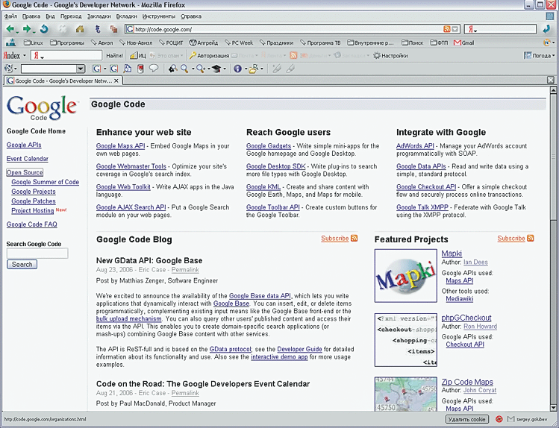Reload the page with the refresh icon
559x428 pixels.
tap(44, 29)
